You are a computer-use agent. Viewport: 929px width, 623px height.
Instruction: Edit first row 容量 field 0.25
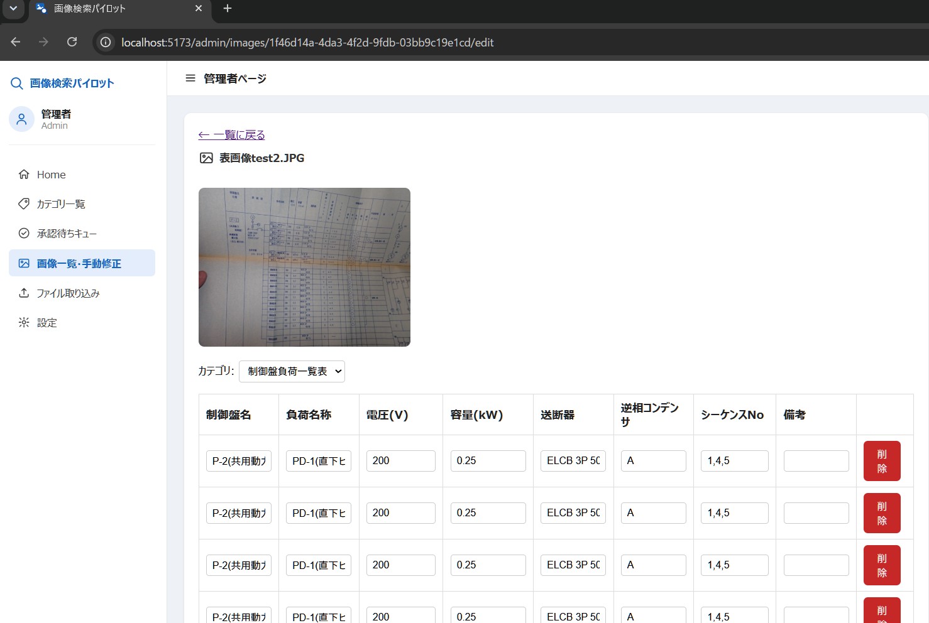coord(488,461)
